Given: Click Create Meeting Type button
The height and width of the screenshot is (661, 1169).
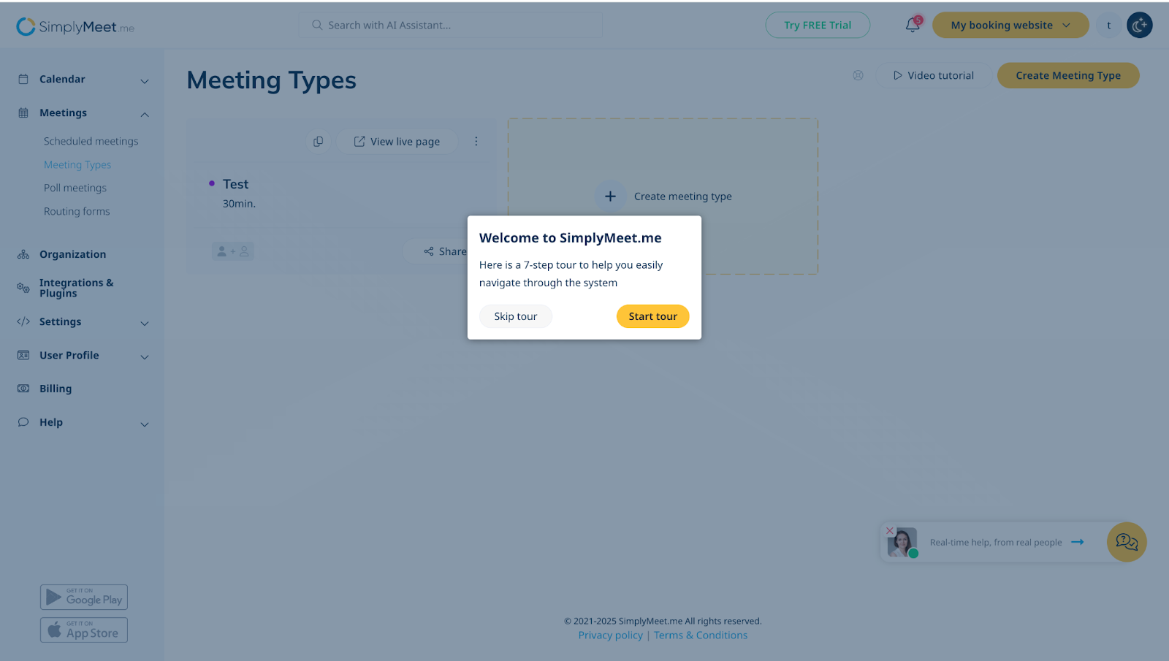Looking at the screenshot, I should (x=1068, y=75).
